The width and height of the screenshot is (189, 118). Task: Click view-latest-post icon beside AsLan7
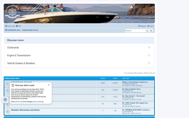(131, 105)
